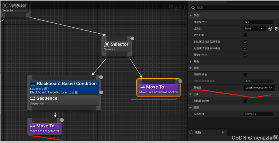Expand the 高级 section
This screenshot has height=143, width=279.
(191, 61)
